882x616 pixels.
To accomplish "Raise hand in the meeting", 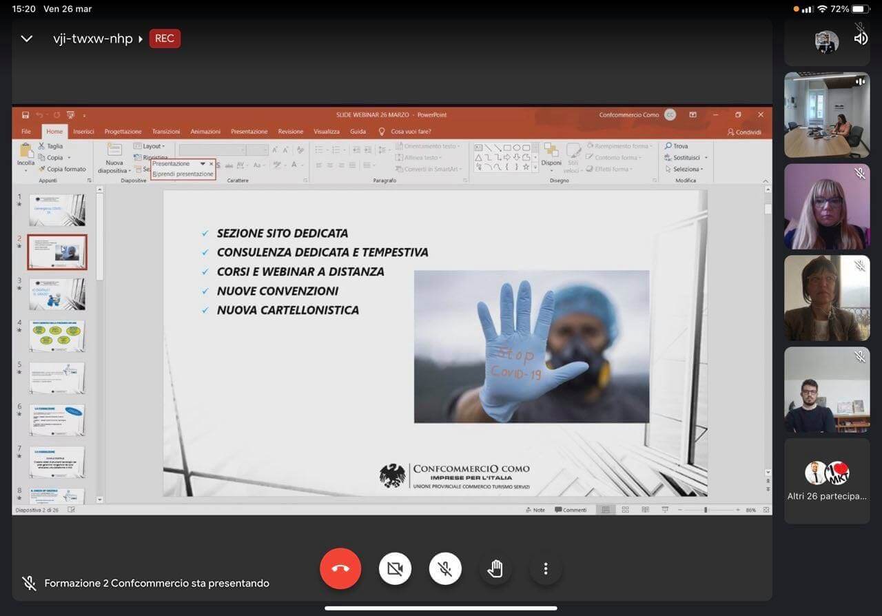I will coord(495,568).
